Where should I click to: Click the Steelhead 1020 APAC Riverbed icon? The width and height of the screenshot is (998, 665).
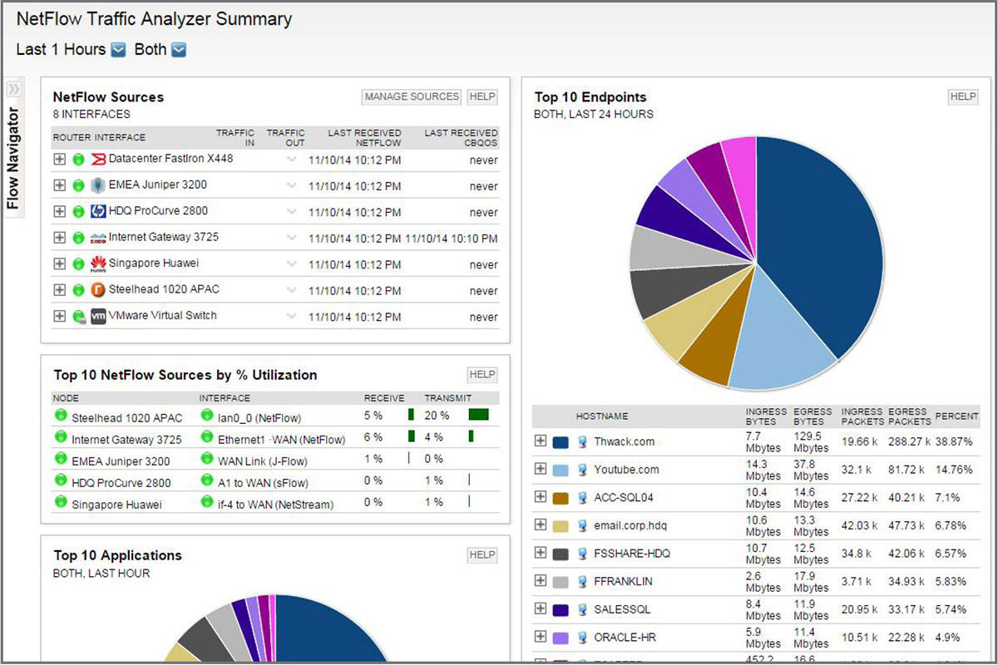[98, 290]
